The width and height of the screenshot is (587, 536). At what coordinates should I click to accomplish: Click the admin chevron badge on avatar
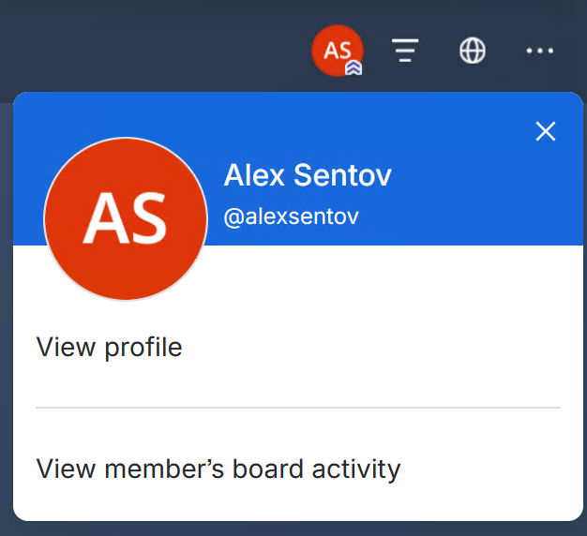tap(354, 67)
